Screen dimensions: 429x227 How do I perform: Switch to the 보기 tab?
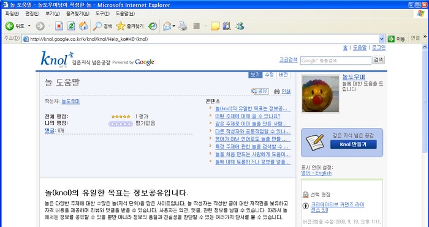[255, 75]
